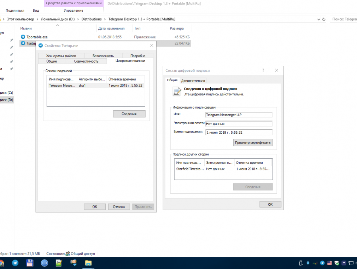Click the US flag language tray icon
357x269 pixels.
tap(329, 263)
